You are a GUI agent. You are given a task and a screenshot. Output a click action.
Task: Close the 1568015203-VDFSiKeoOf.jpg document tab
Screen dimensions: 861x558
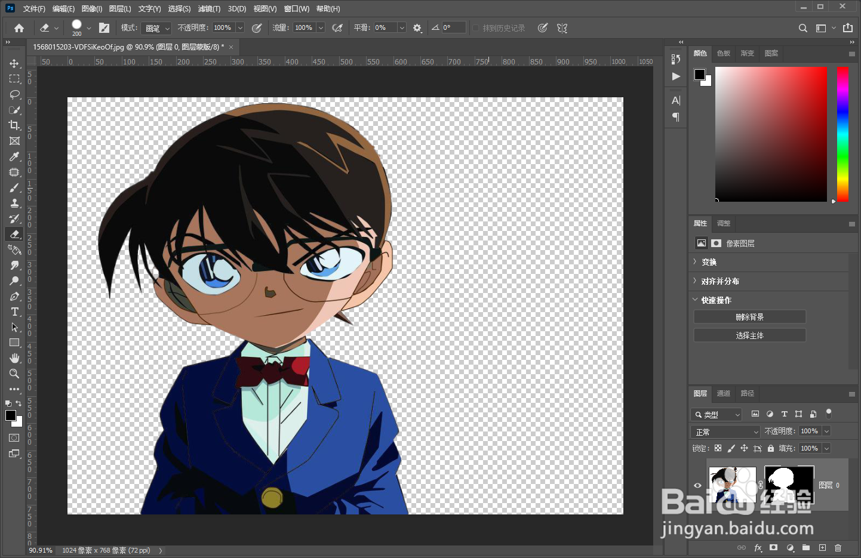click(231, 47)
